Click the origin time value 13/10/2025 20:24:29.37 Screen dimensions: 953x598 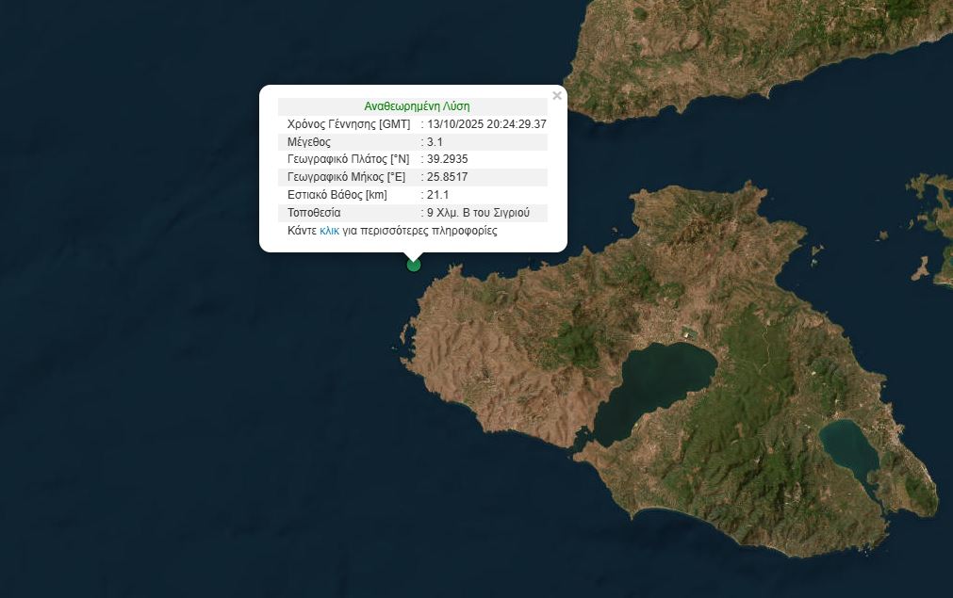click(486, 124)
